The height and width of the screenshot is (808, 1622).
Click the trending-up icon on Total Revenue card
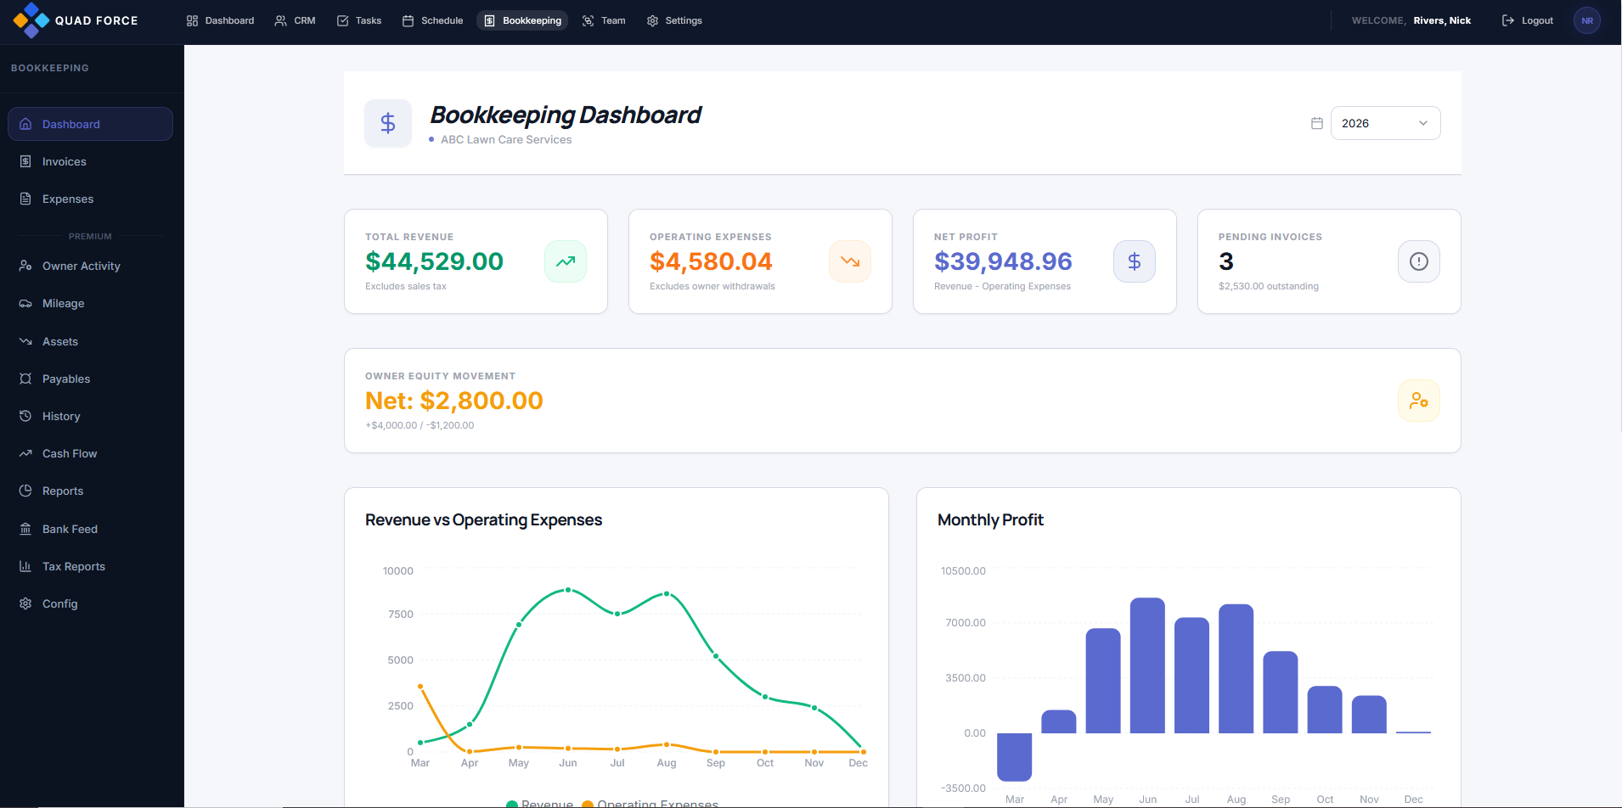pyautogui.click(x=566, y=261)
